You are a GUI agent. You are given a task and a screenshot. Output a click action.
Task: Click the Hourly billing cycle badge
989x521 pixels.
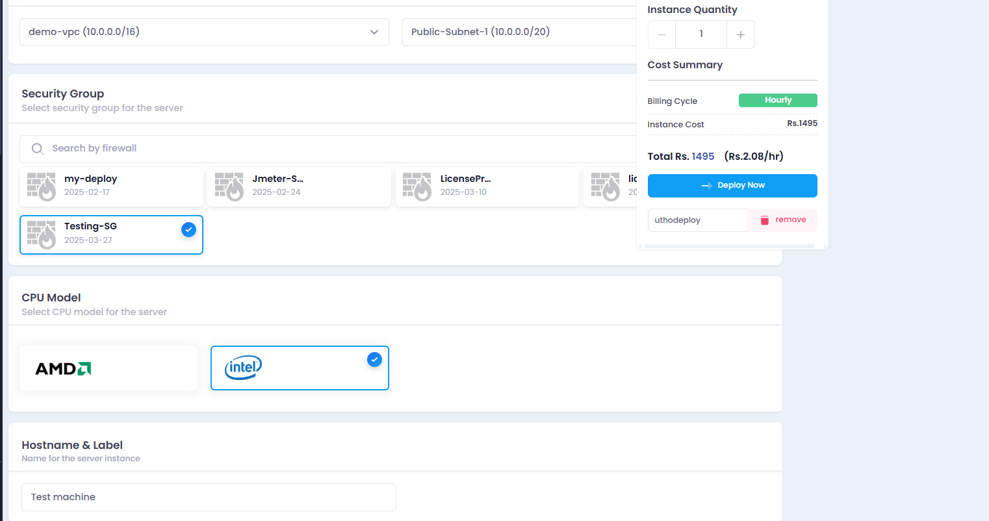coord(778,100)
